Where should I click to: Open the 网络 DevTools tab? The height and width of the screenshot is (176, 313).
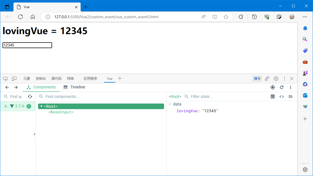coord(70,79)
